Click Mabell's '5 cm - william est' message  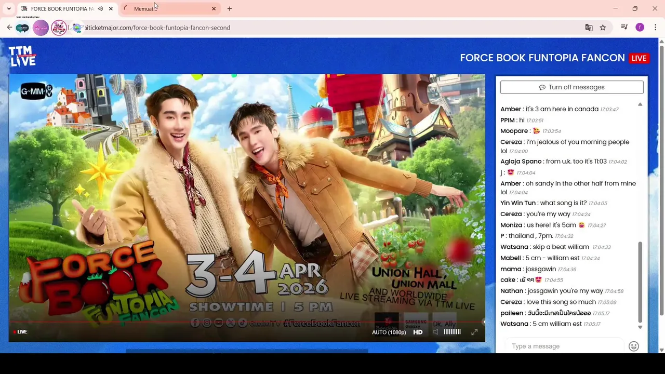[x=550, y=258]
